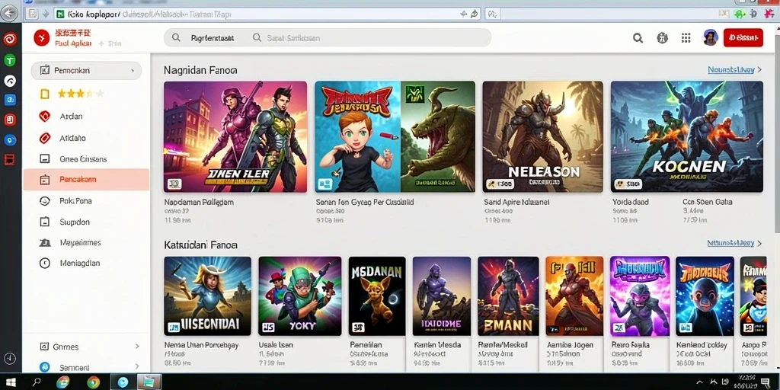Open the purple Rarro Faalla game tile
The image size is (780, 390).
640,296
